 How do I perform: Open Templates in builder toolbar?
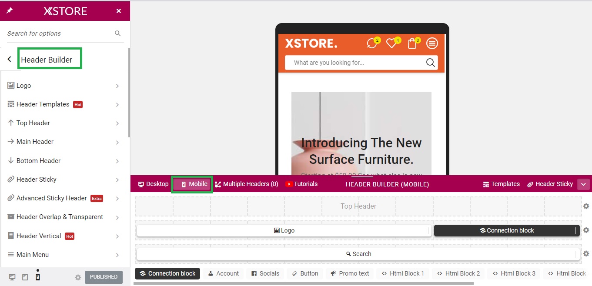pos(501,184)
